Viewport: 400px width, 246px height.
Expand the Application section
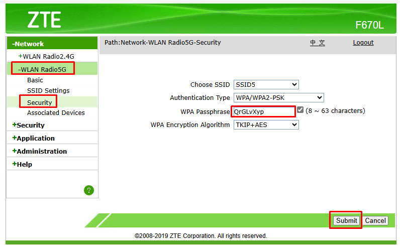[34, 138]
